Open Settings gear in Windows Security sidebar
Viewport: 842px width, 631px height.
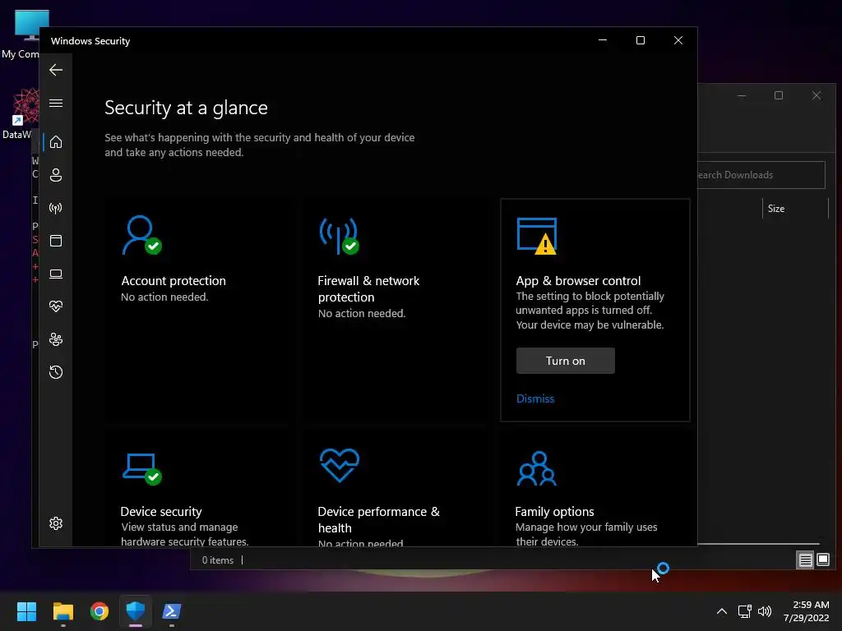(56, 523)
